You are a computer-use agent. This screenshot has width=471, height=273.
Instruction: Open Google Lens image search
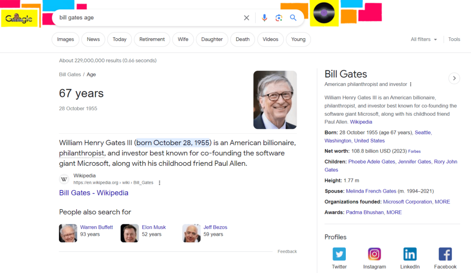[279, 17]
